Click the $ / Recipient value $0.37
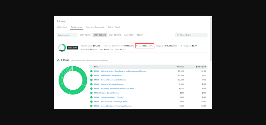Viewport: 266px width, 125px height. (x=194, y=46)
